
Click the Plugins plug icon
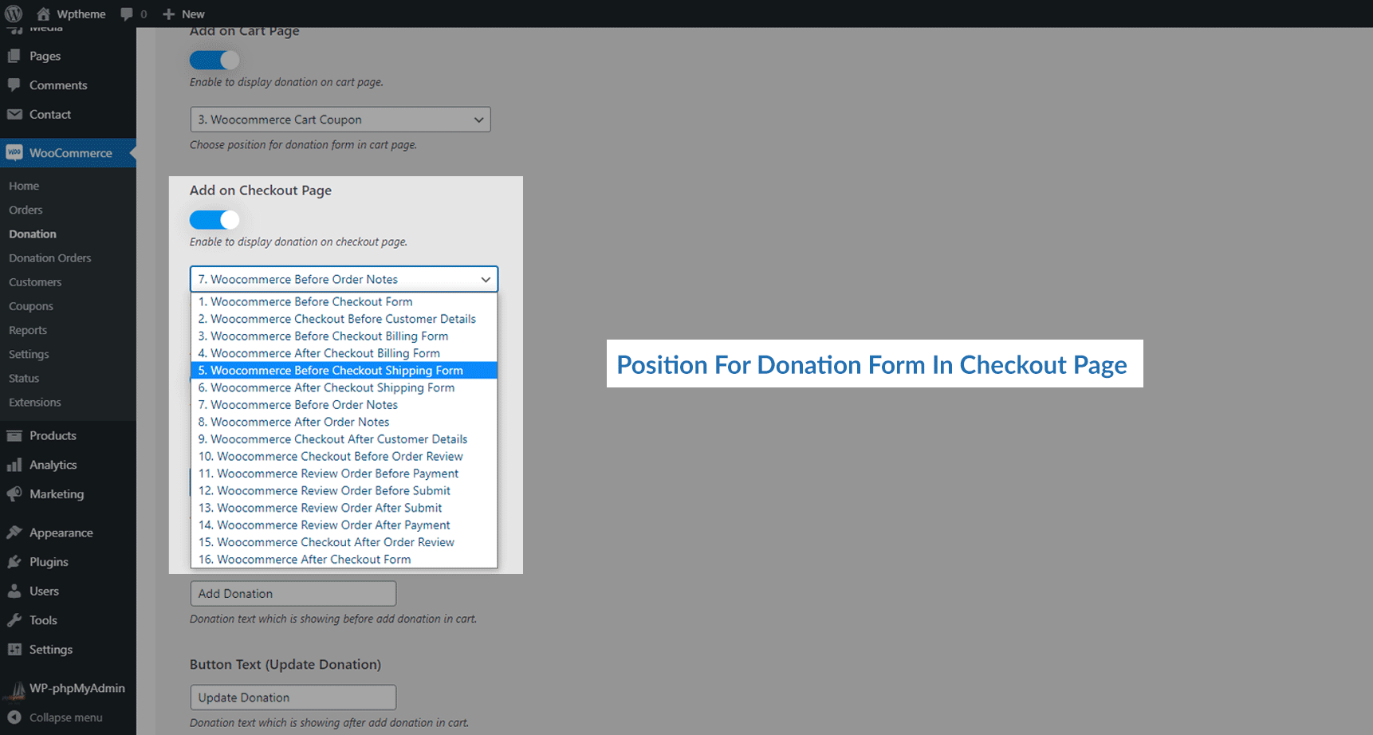coord(14,562)
